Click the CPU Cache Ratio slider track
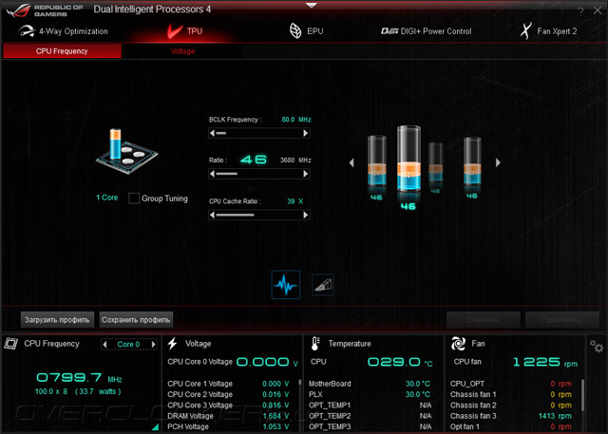Screen dimensions: 608x434 point(258,215)
